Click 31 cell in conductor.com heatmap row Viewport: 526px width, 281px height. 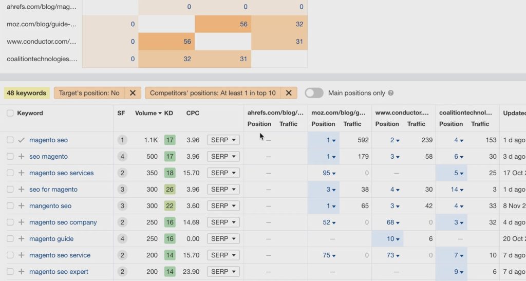point(279,42)
